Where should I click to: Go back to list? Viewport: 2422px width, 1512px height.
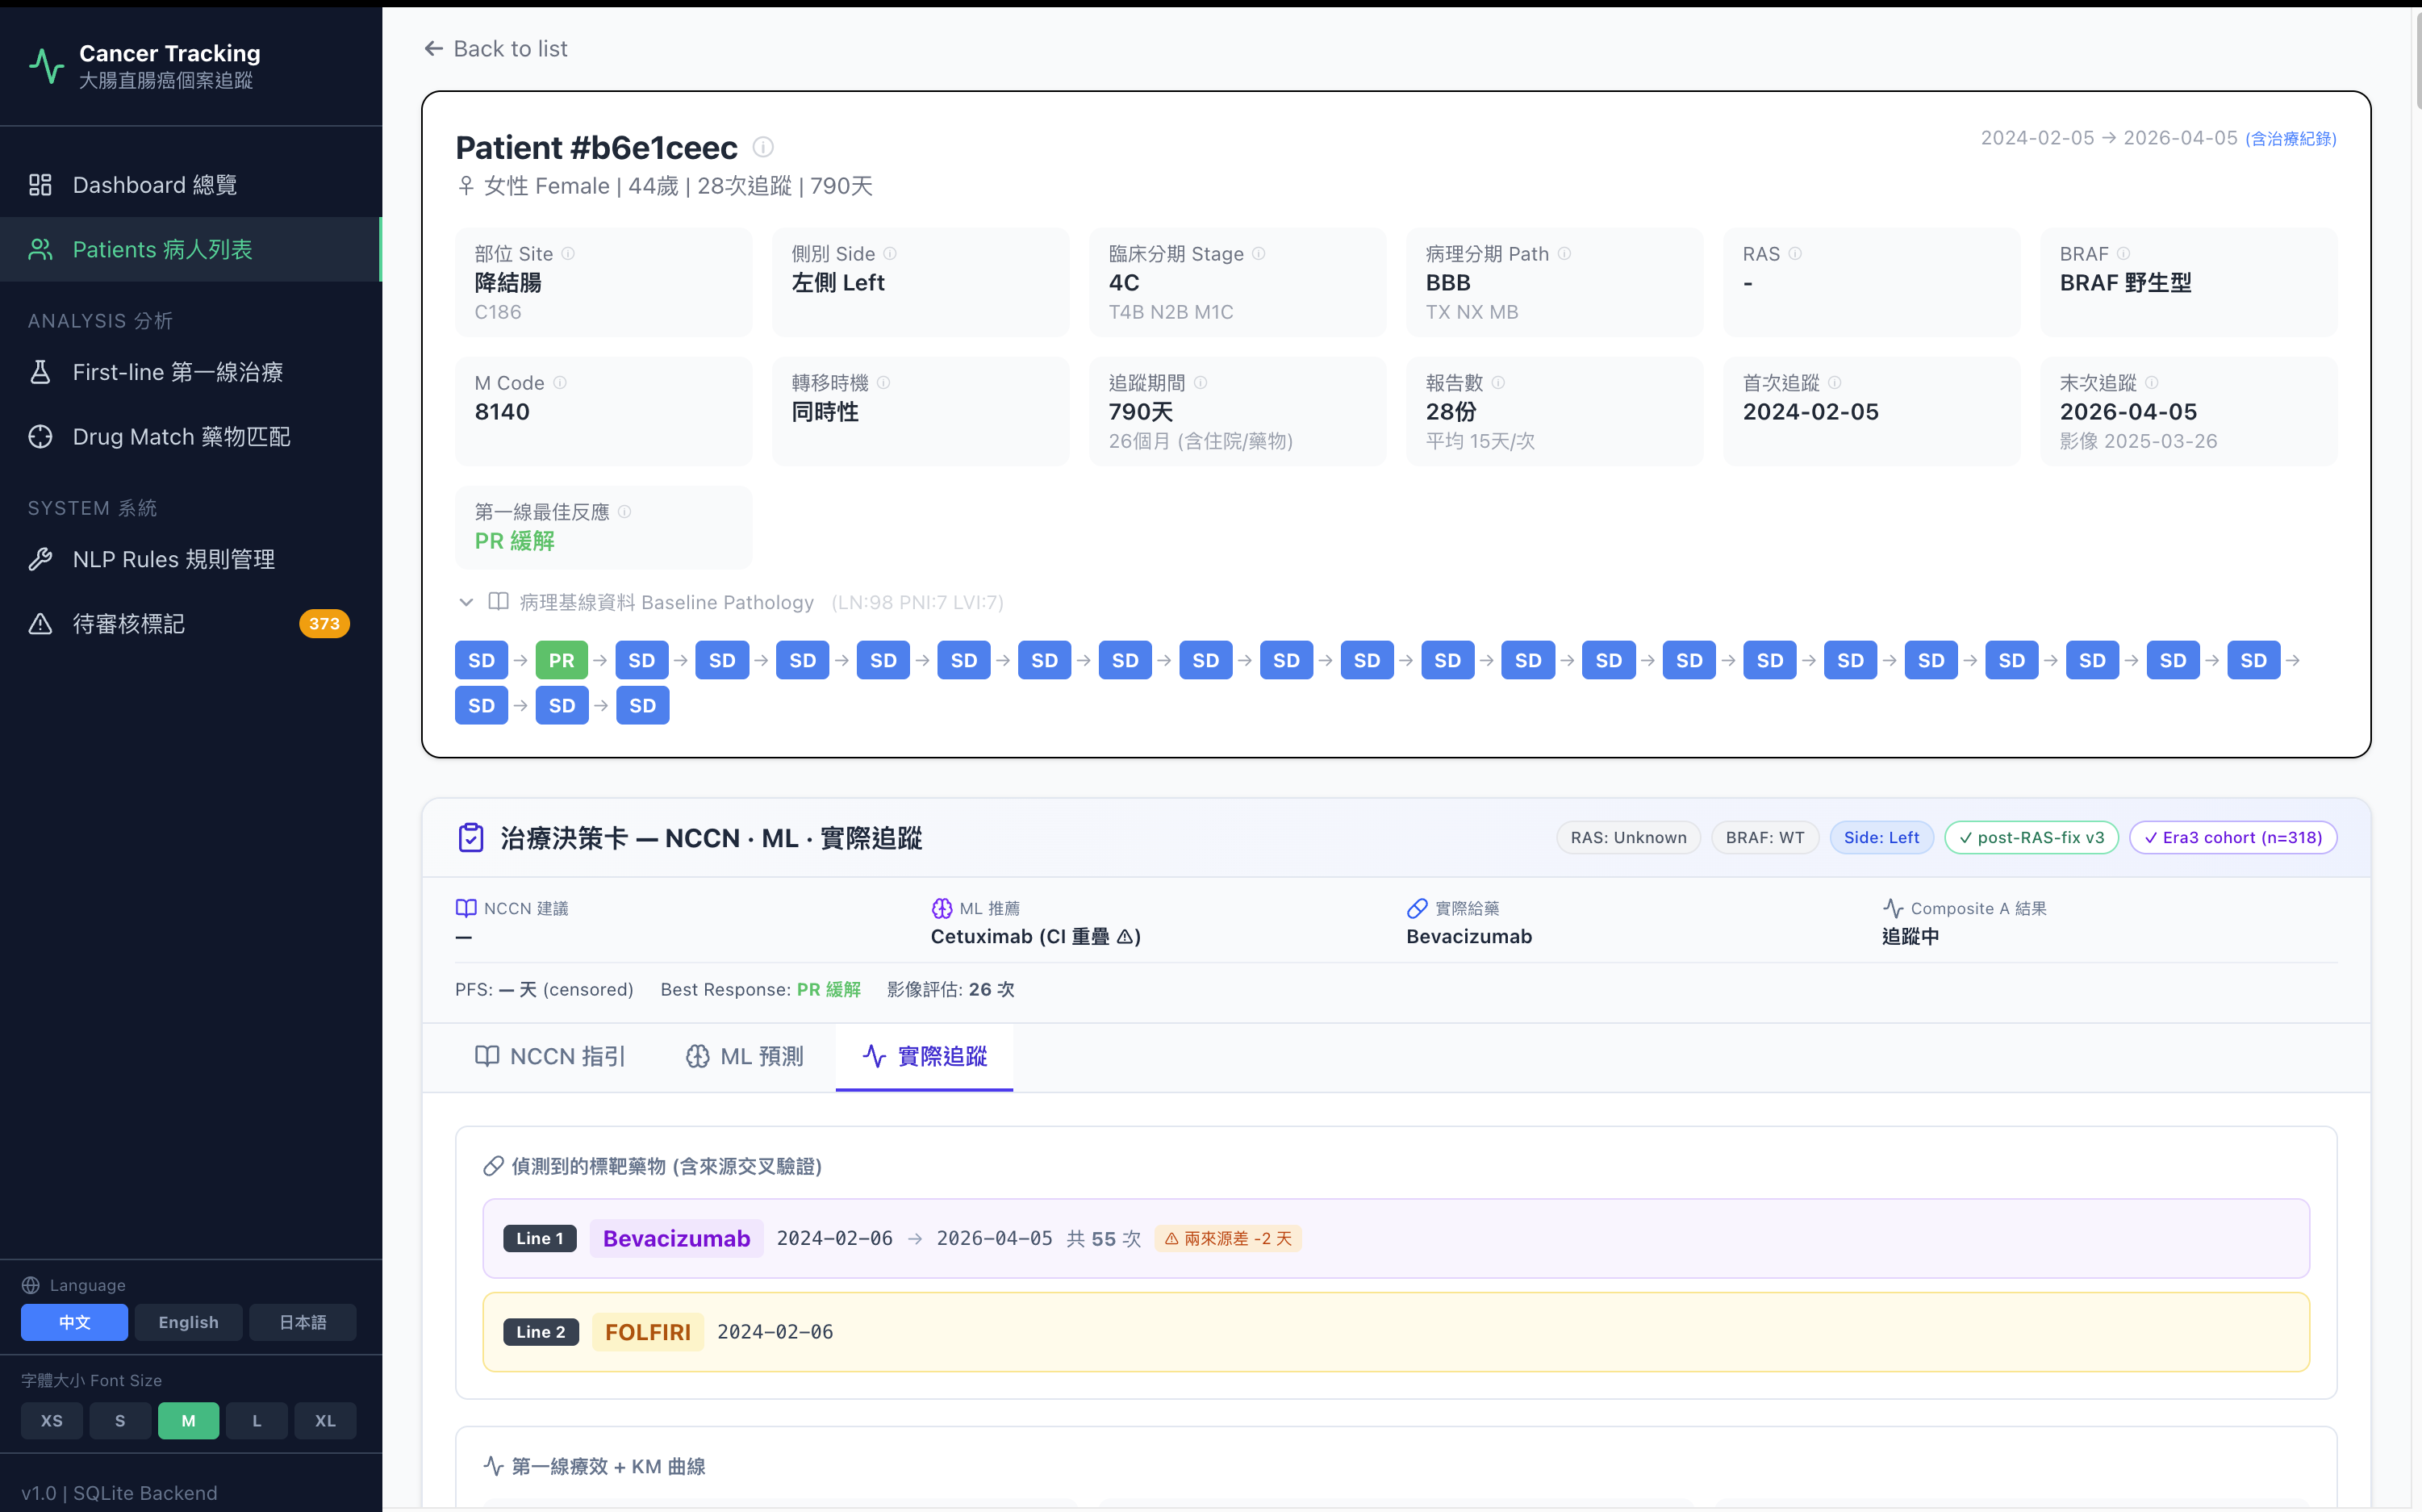point(496,48)
